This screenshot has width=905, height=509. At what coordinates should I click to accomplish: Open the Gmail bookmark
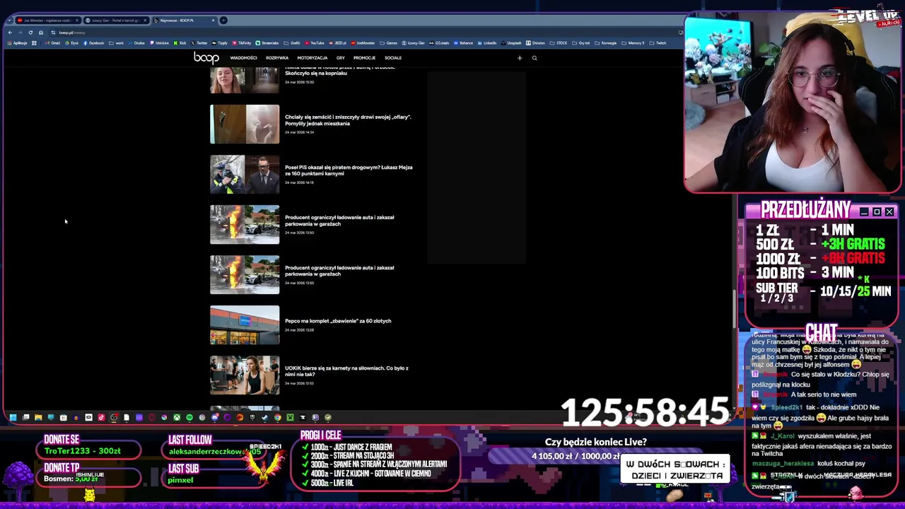[x=52, y=43]
